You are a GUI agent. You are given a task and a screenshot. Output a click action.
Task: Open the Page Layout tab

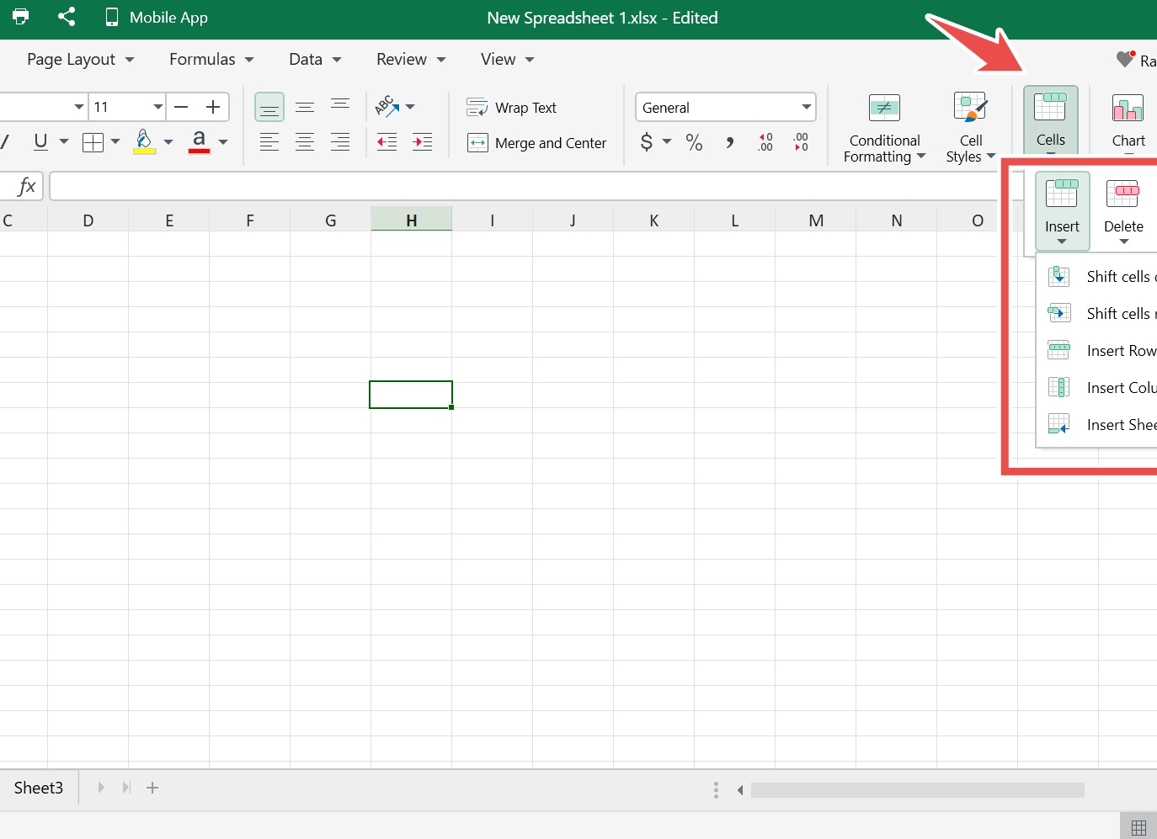(80, 60)
